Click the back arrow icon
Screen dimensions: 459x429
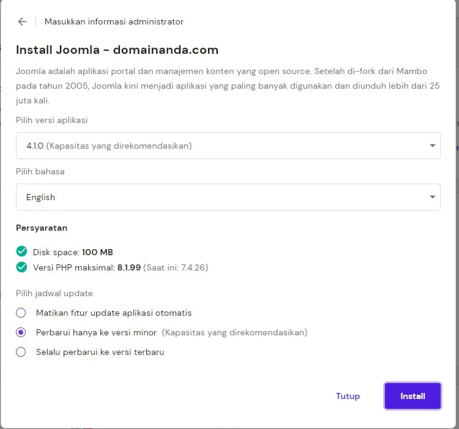pyautogui.click(x=22, y=21)
